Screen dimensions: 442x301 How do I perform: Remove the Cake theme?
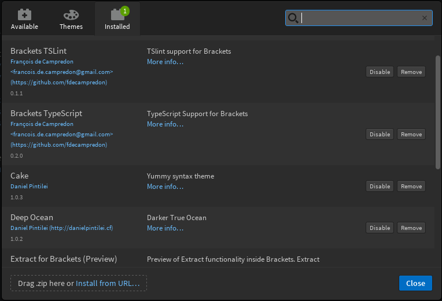point(411,186)
